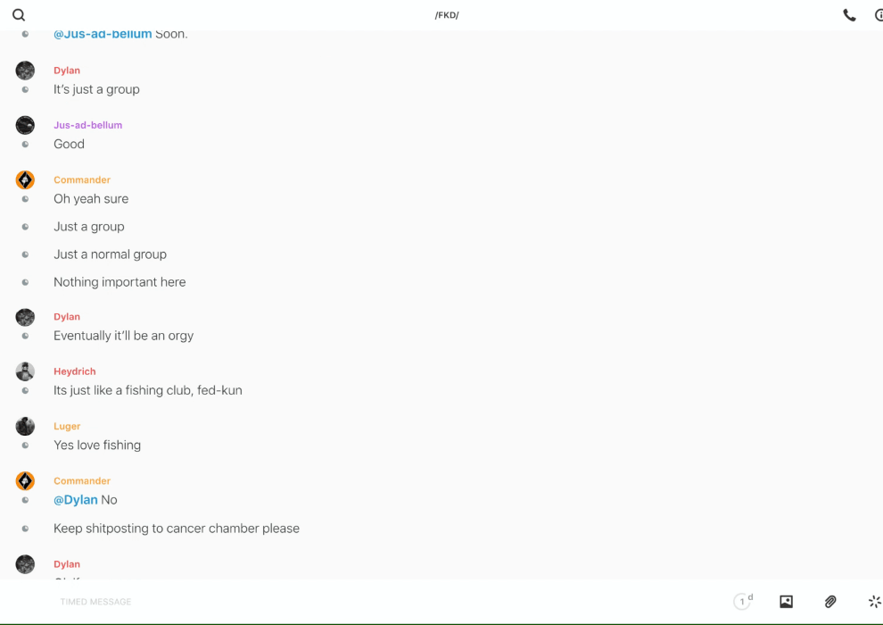Image resolution: width=883 pixels, height=625 pixels.
Task: Open the Jus-ad-bellum avatar above "Good"
Action: [x=25, y=125]
